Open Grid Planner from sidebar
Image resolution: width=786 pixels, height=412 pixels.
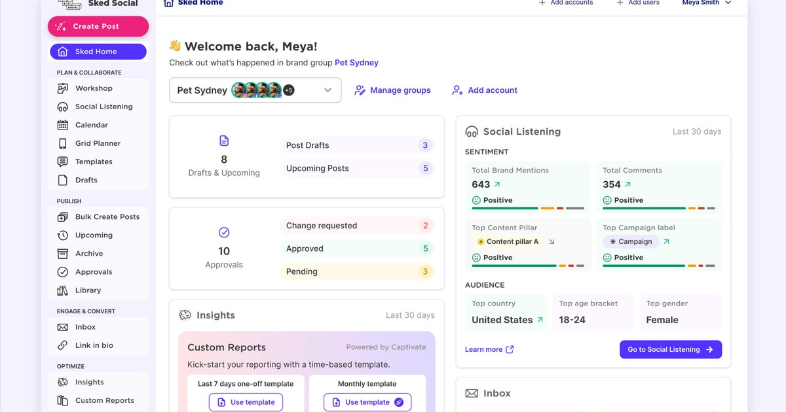(x=98, y=143)
